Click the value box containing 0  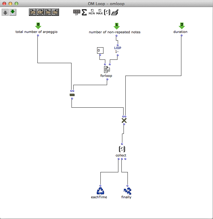(x=100, y=50)
